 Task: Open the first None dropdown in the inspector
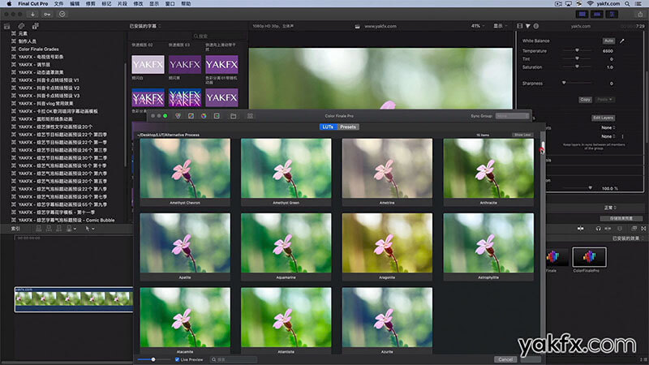pos(608,127)
